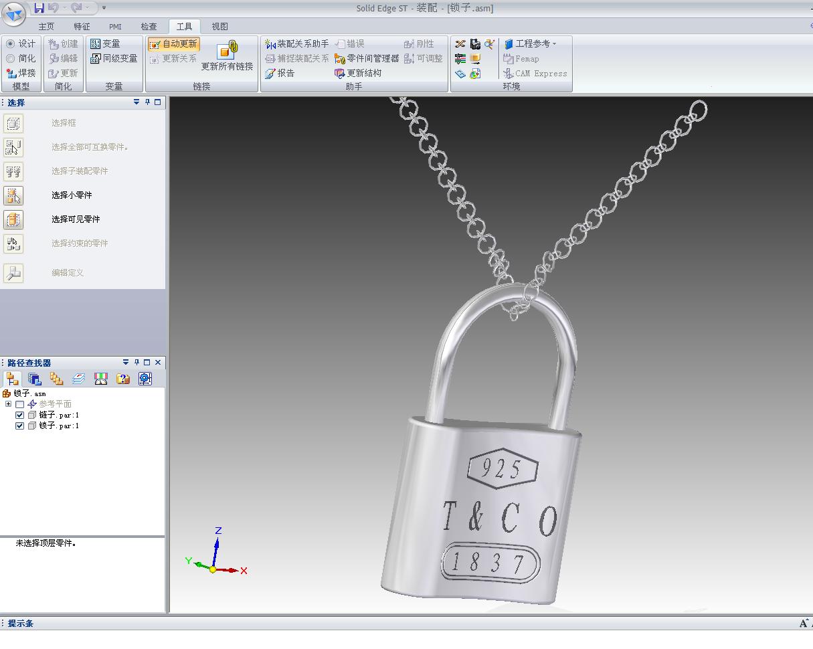Open the select tools tab with stacked cubes
The height and width of the screenshot is (649, 813).
tap(57, 379)
